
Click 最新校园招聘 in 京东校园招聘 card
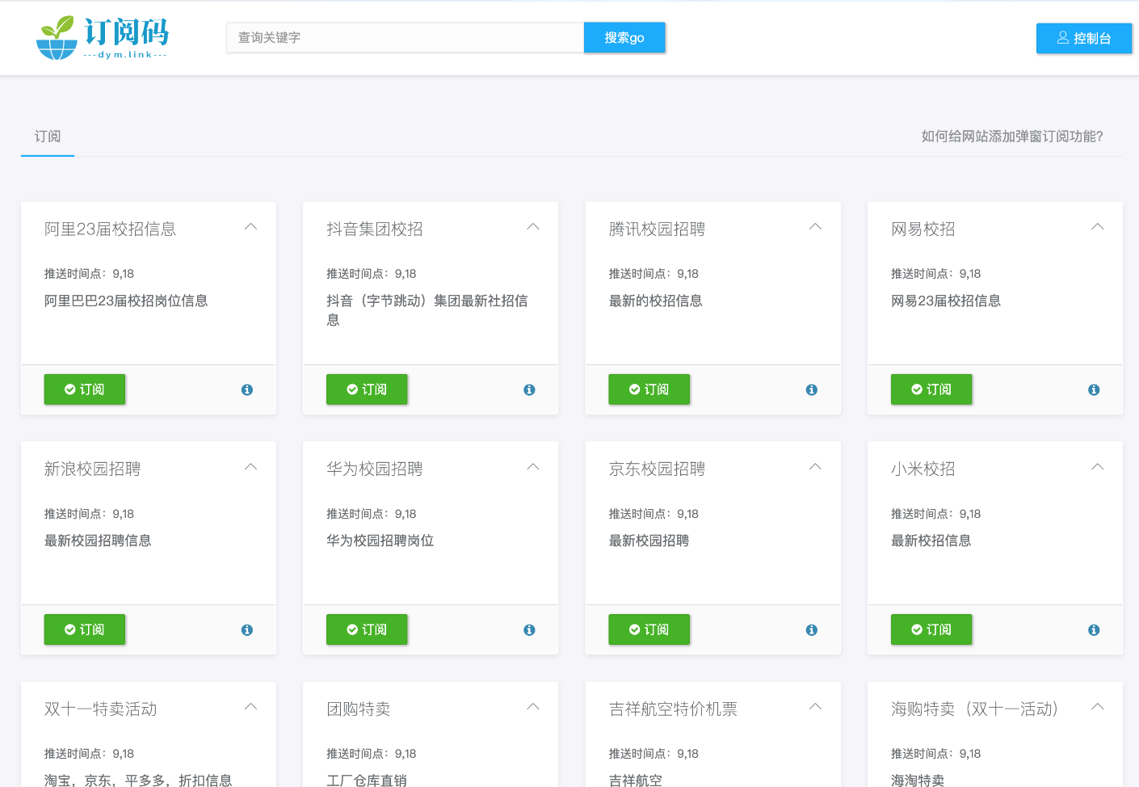click(x=649, y=541)
